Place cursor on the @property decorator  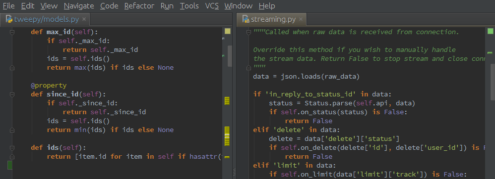click(x=49, y=85)
